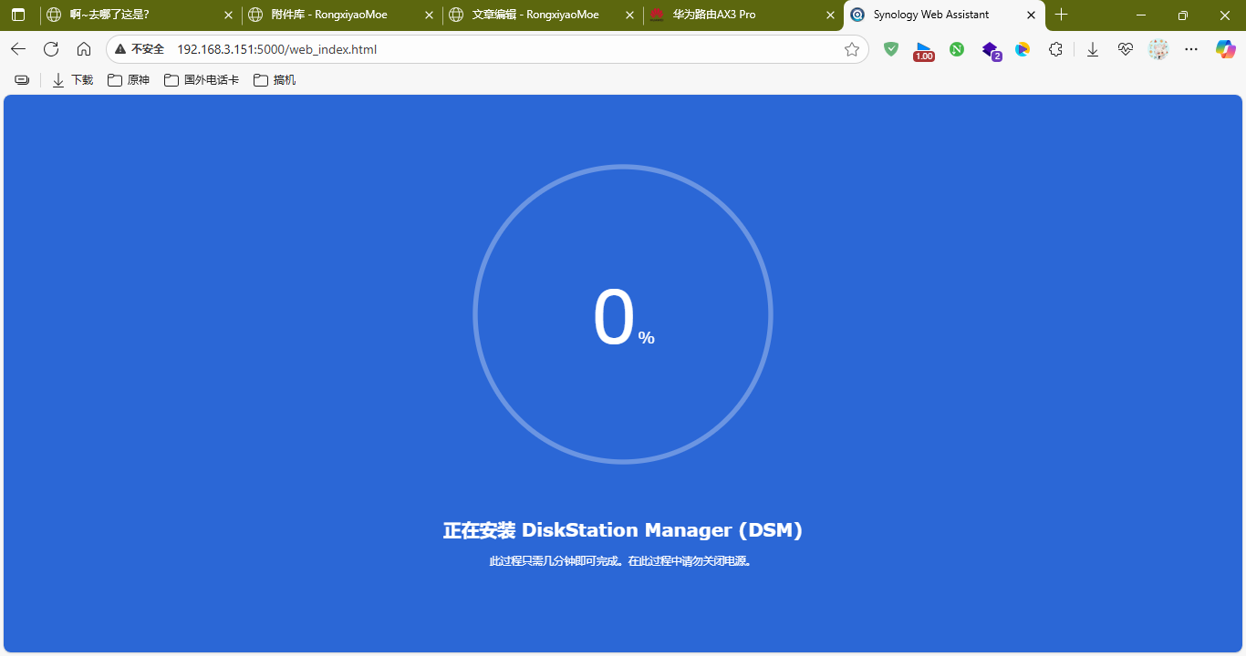Switch to the 附件库 - RongxiyaoMoe tab
This screenshot has height=656, width=1246.
click(340, 15)
